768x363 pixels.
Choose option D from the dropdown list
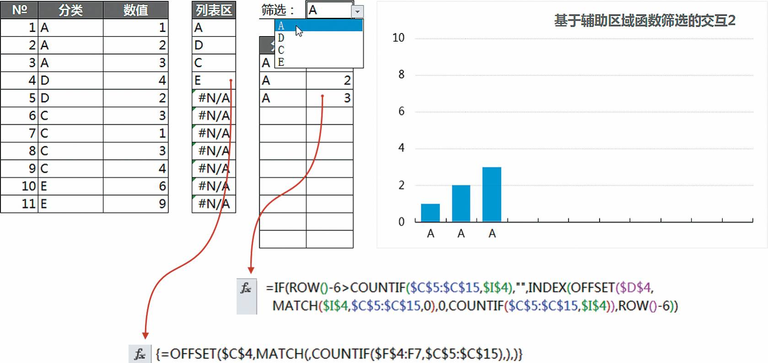click(x=318, y=38)
